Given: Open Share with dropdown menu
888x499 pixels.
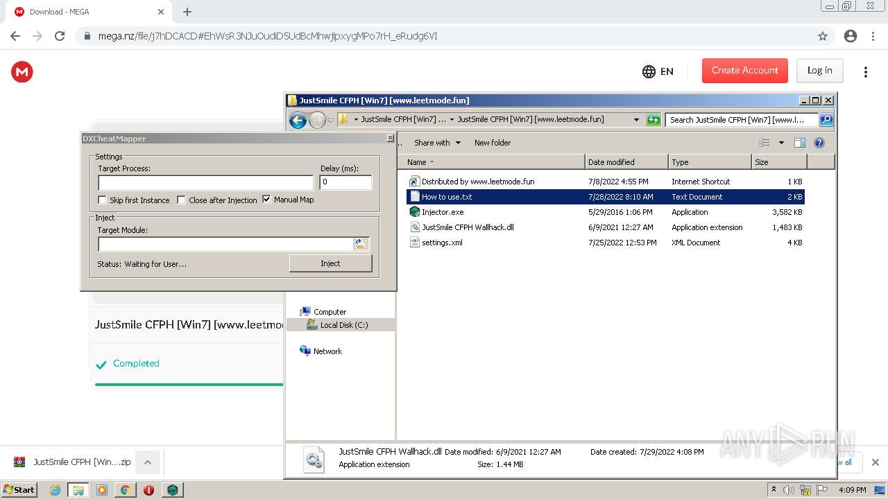Looking at the screenshot, I should 437,143.
